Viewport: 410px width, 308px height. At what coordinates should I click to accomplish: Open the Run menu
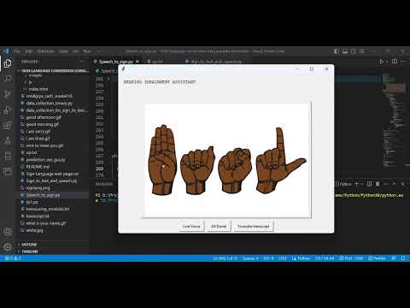point(87,51)
